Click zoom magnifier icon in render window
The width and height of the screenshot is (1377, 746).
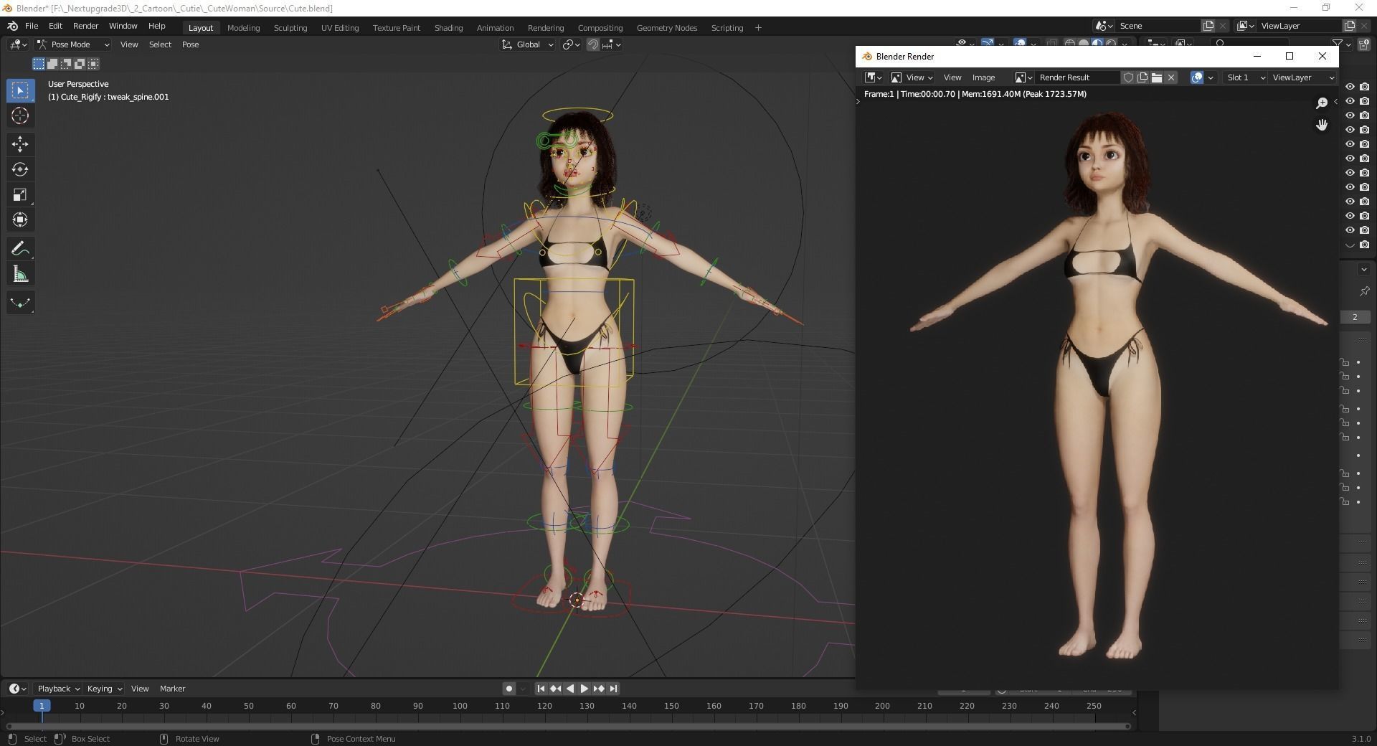1322,103
